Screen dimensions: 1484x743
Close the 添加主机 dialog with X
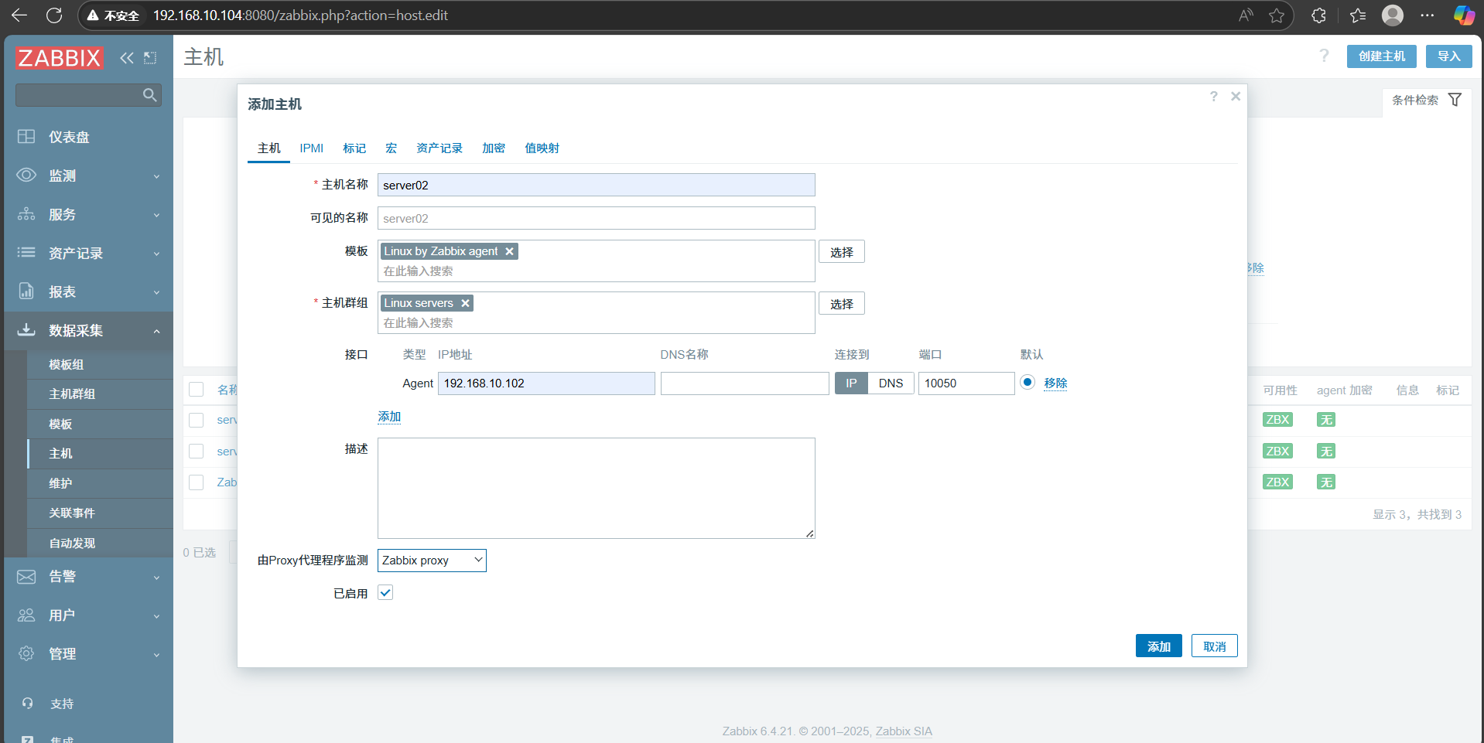(x=1236, y=96)
